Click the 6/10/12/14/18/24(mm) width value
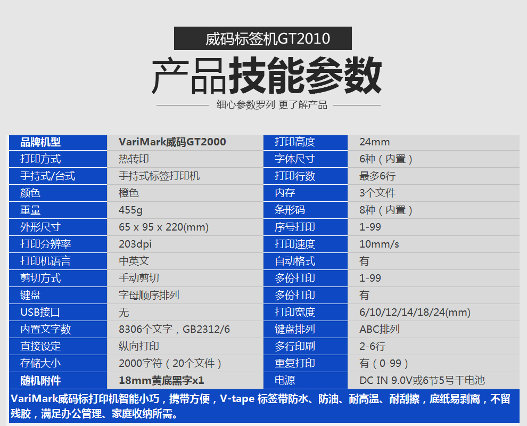527x426 pixels. [415, 313]
